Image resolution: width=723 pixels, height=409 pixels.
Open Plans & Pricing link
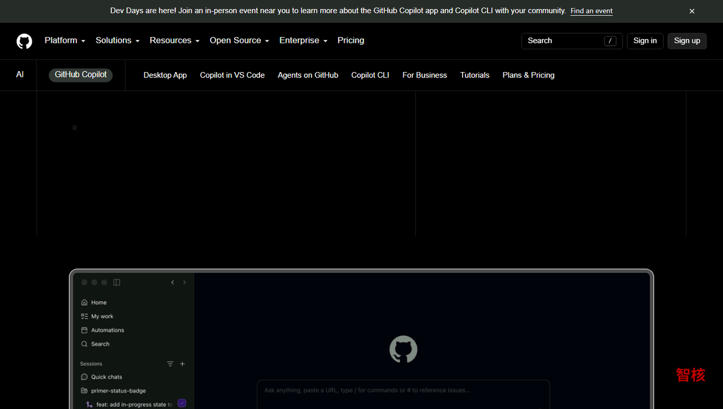pyautogui.click(x=529, y=75)
